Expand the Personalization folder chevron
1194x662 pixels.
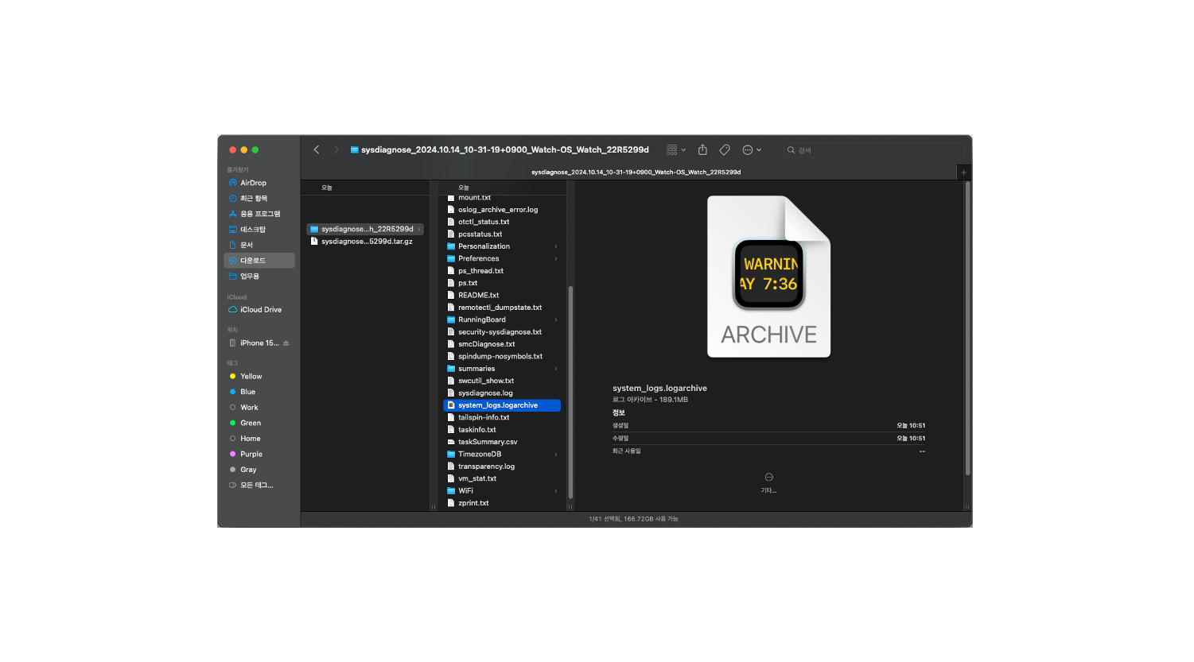pos(556,246)
